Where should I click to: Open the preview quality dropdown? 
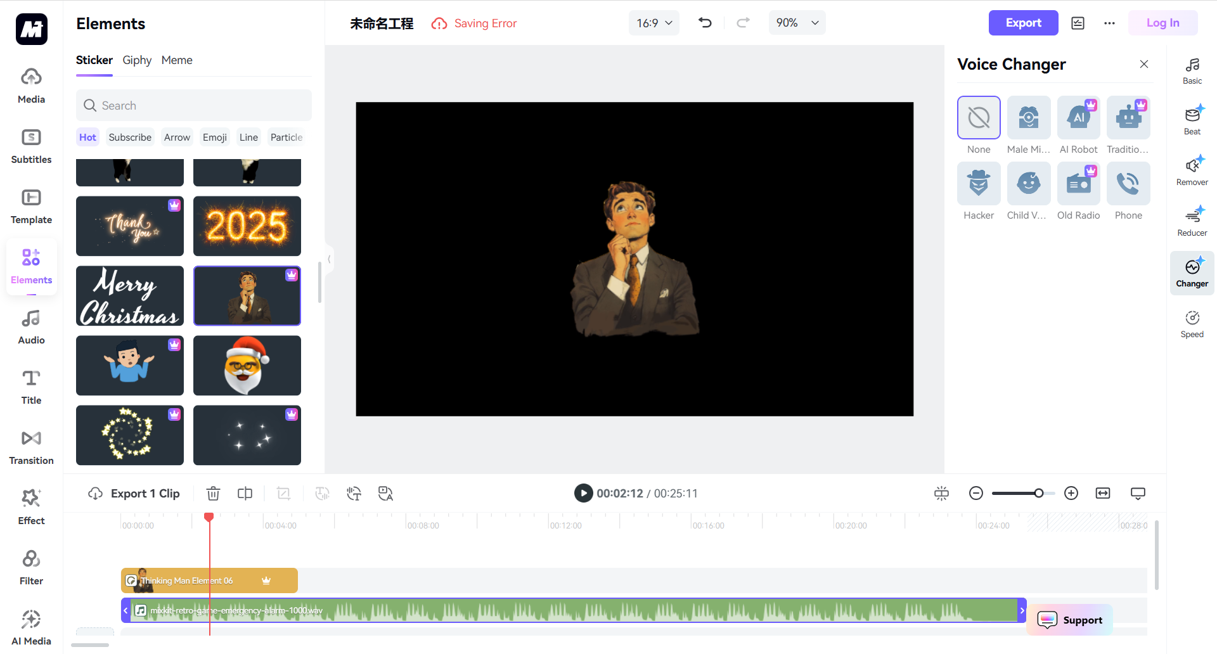(x=1138, y=493)
